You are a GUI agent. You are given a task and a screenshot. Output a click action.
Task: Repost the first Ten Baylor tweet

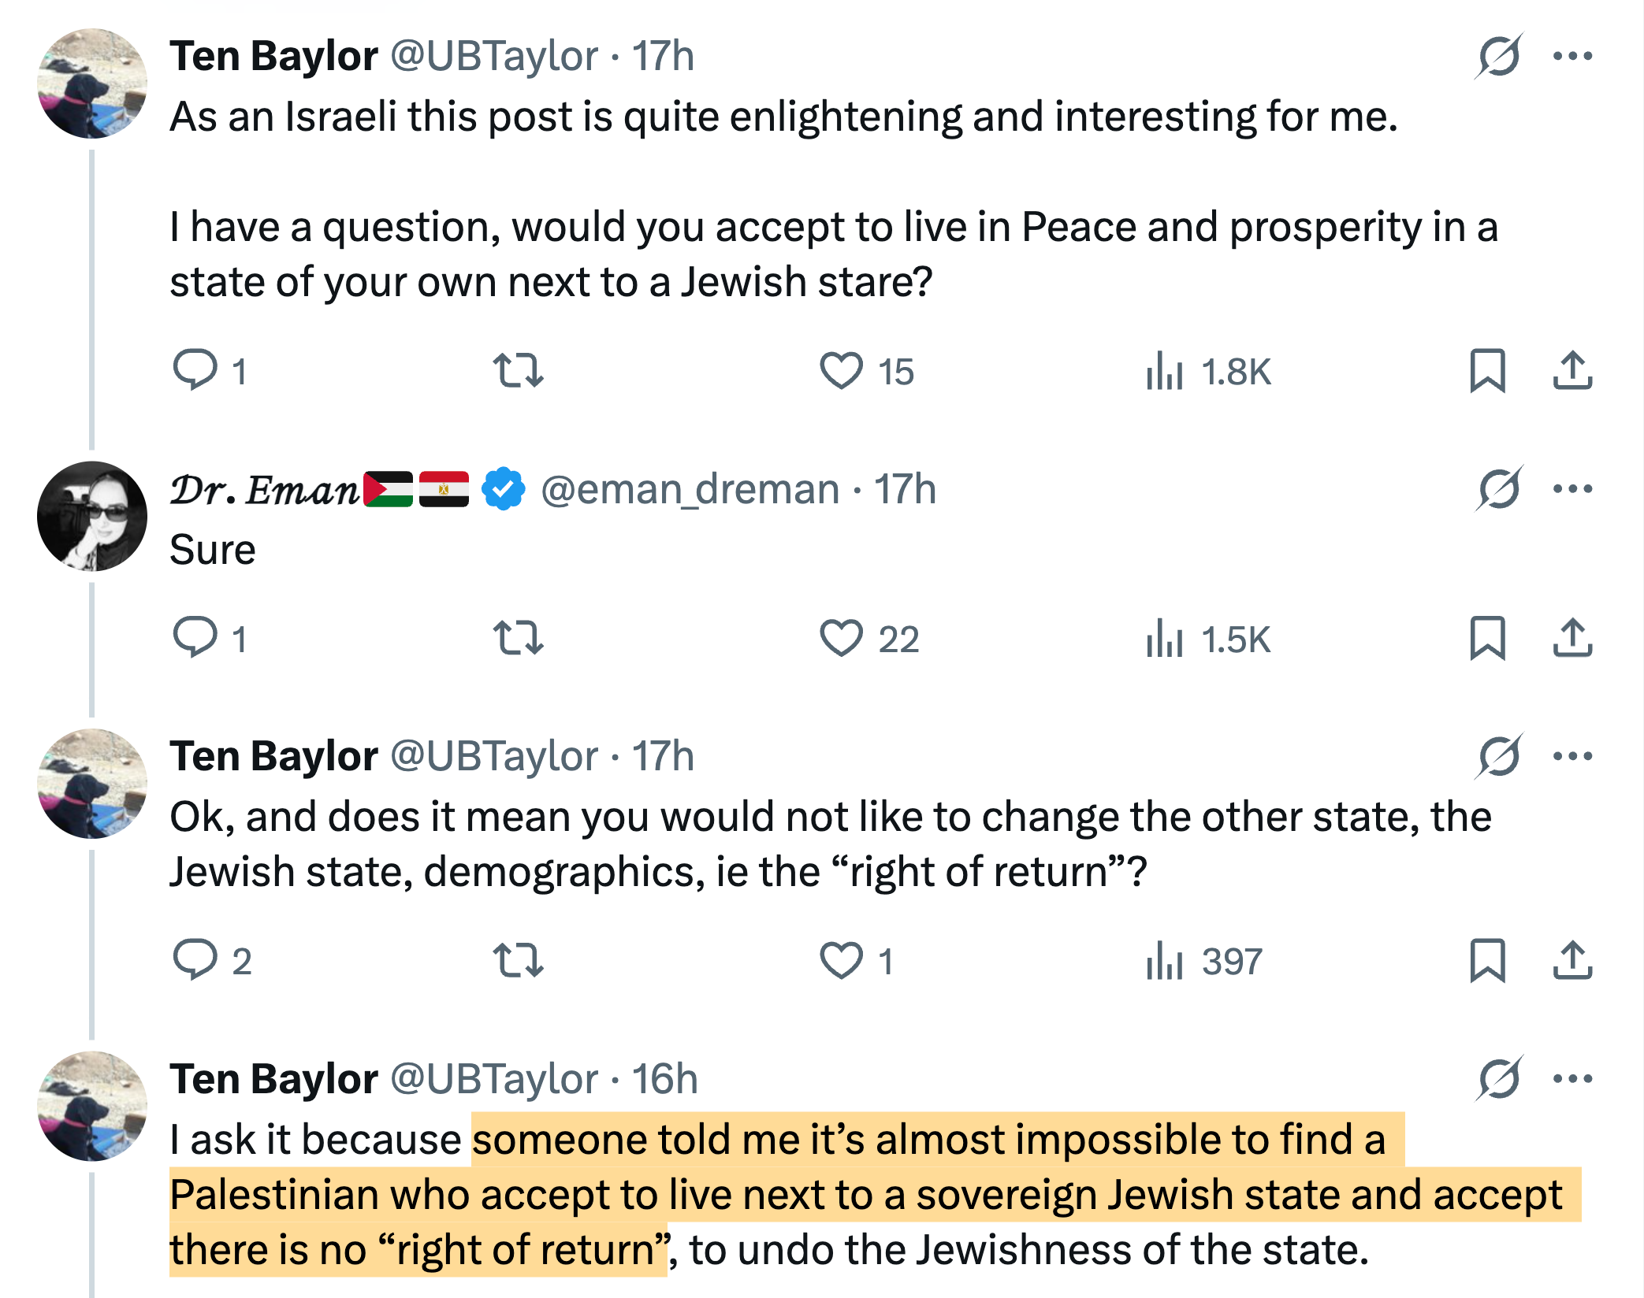pyautogui.click(x=518, y=370)
